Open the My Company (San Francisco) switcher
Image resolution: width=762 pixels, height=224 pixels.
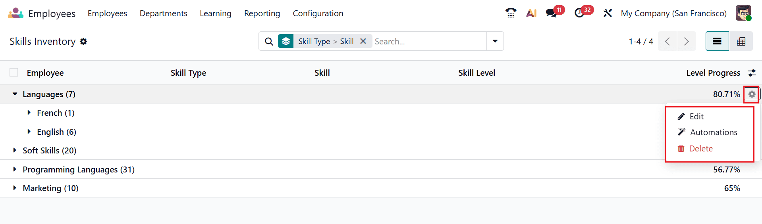click(x=674, y=13)
